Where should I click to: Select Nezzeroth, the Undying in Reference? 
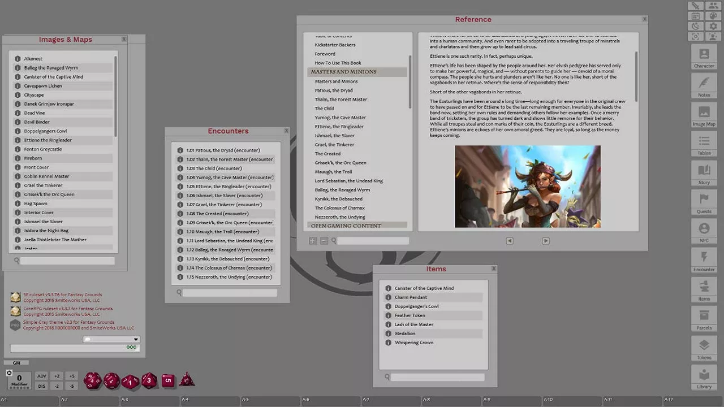coord(340,217)
